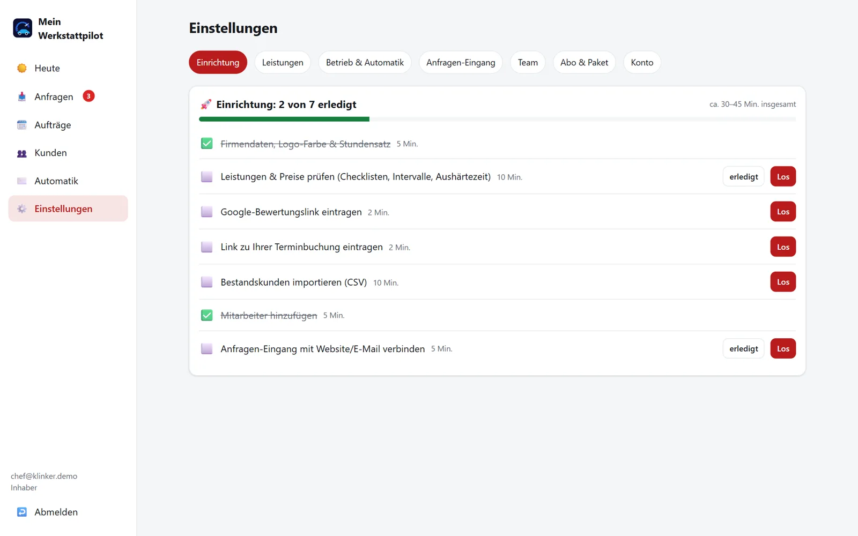Check the Bestandskunden importieren (CSV) checkbox
This screenshot has width=858, height=536.
click(206, 282)
